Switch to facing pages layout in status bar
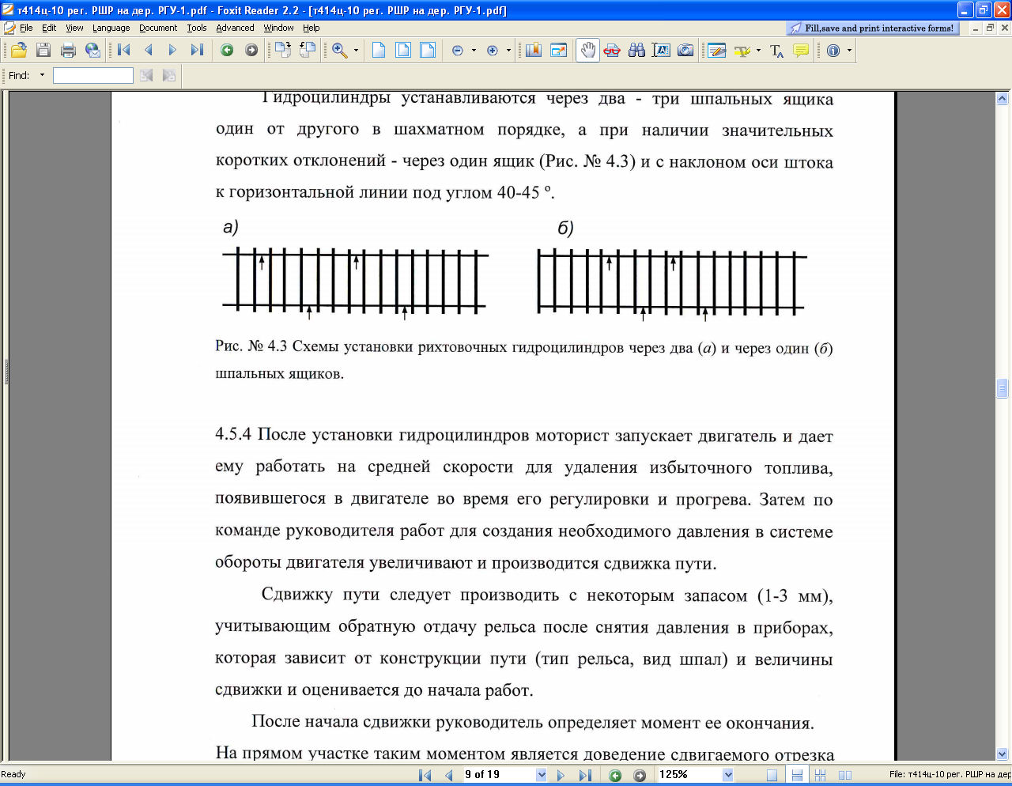Image resolution: width=1012 pixels, height=786 pixels. click(x=845, y=775)
